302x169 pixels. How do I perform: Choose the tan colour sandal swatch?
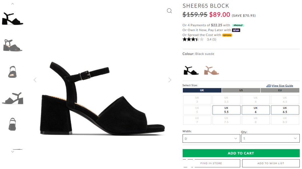(x=211, y=70)
